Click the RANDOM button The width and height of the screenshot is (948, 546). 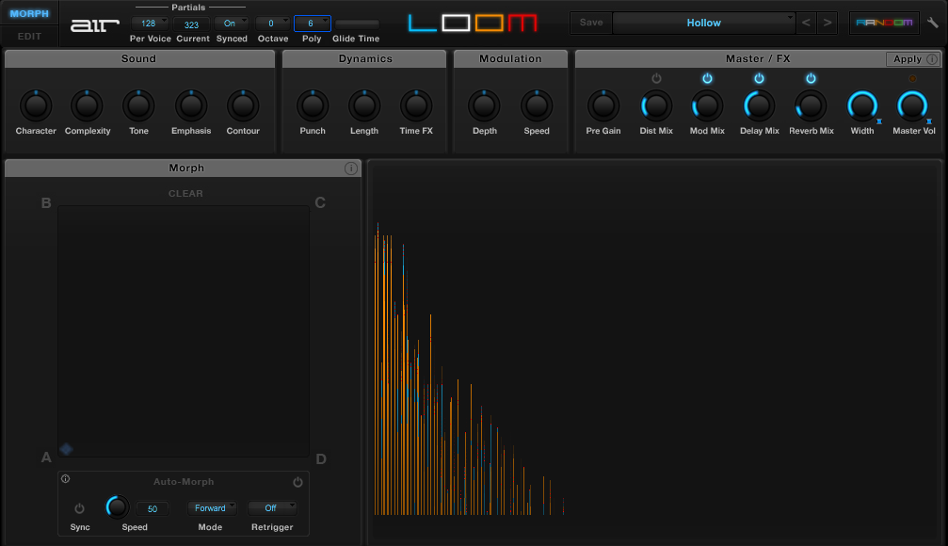[884, 23]
